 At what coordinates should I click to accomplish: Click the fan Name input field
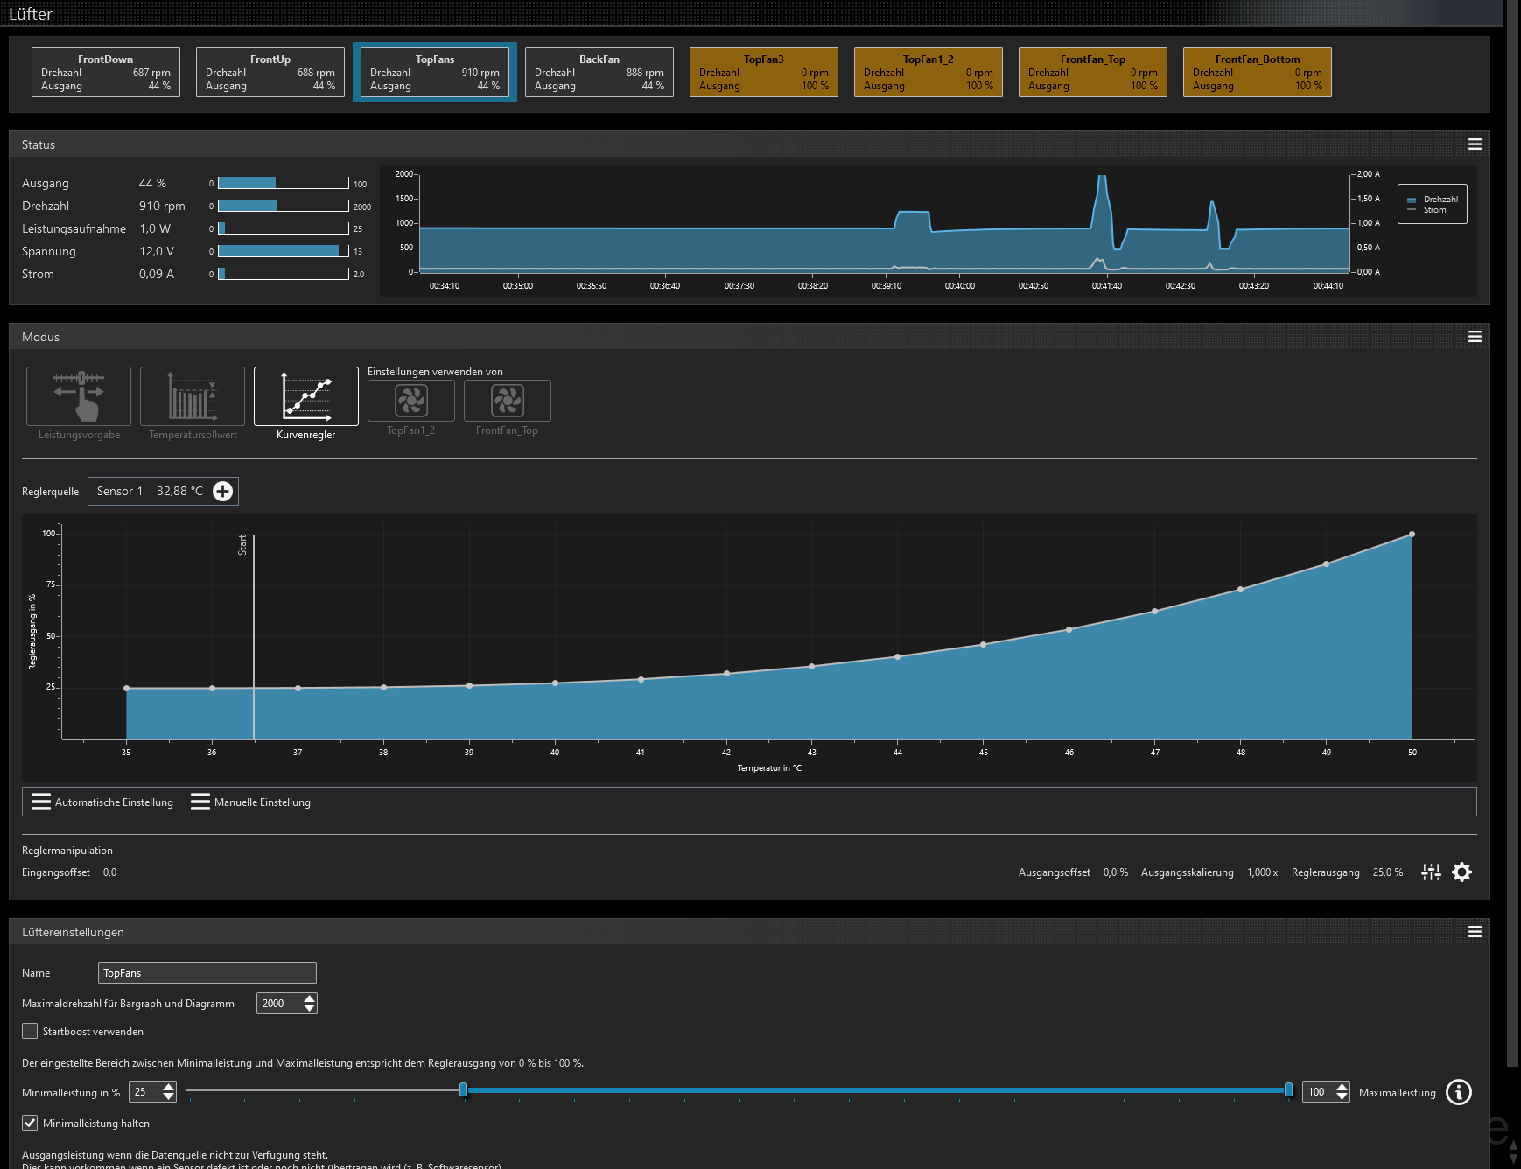coord(207,973)
